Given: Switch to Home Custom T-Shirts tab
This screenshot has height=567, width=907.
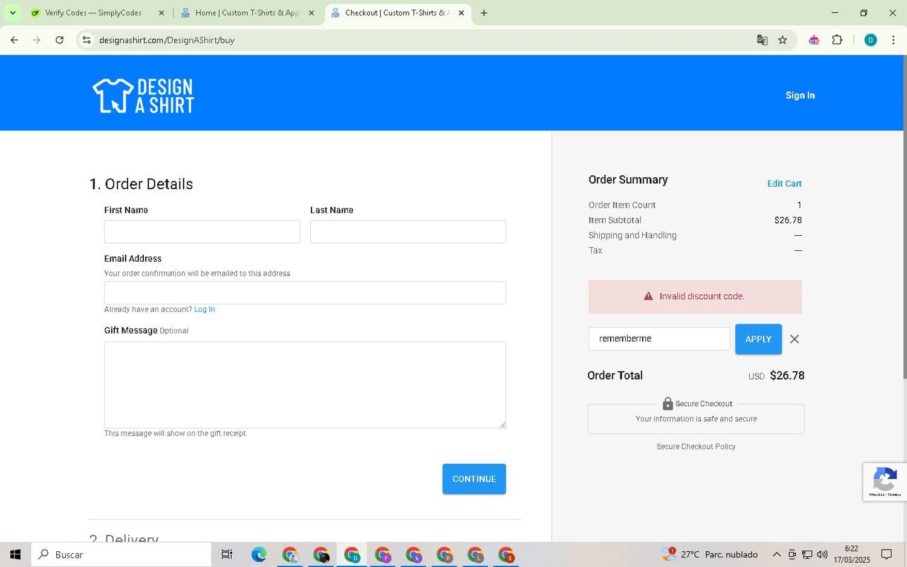Looking at the screenshot, I should (x=248, y=13).
